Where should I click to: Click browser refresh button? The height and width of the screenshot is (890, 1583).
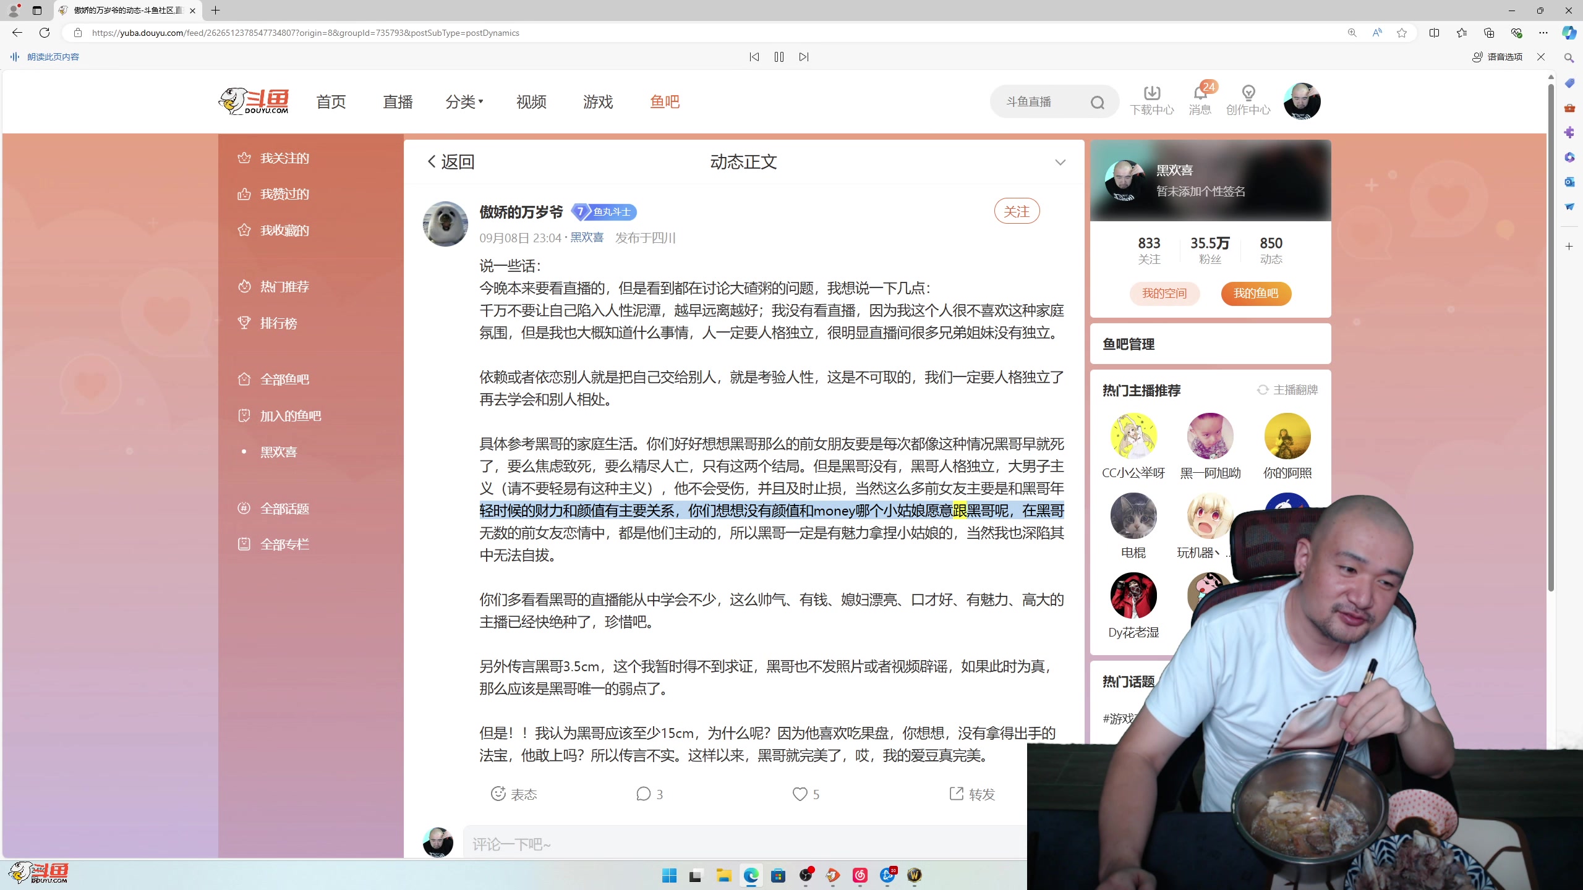[45, 33]
